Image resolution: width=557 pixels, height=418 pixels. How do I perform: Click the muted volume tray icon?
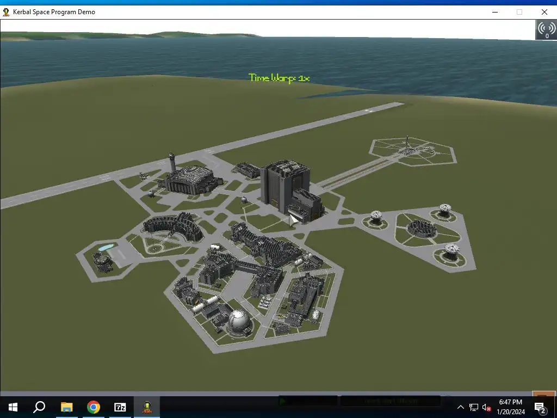pos(486,407)
